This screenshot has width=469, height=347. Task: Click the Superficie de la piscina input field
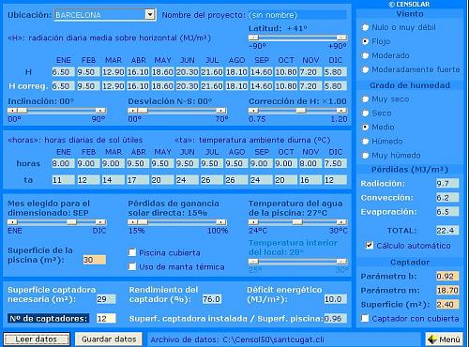click(x=95, y=260)
